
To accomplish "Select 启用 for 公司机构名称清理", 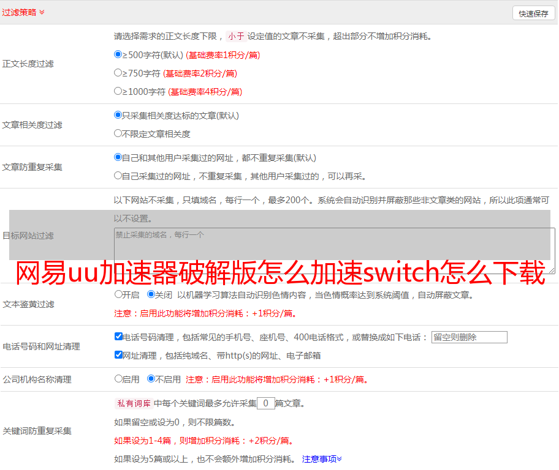I will (x=118, y=379).
